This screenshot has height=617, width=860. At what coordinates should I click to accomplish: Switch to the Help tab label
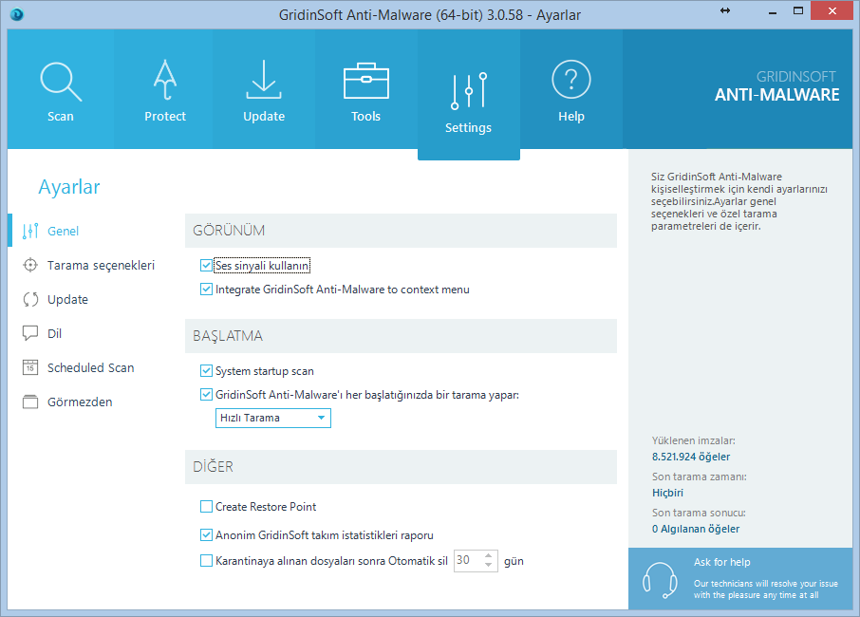click(570, 116)
